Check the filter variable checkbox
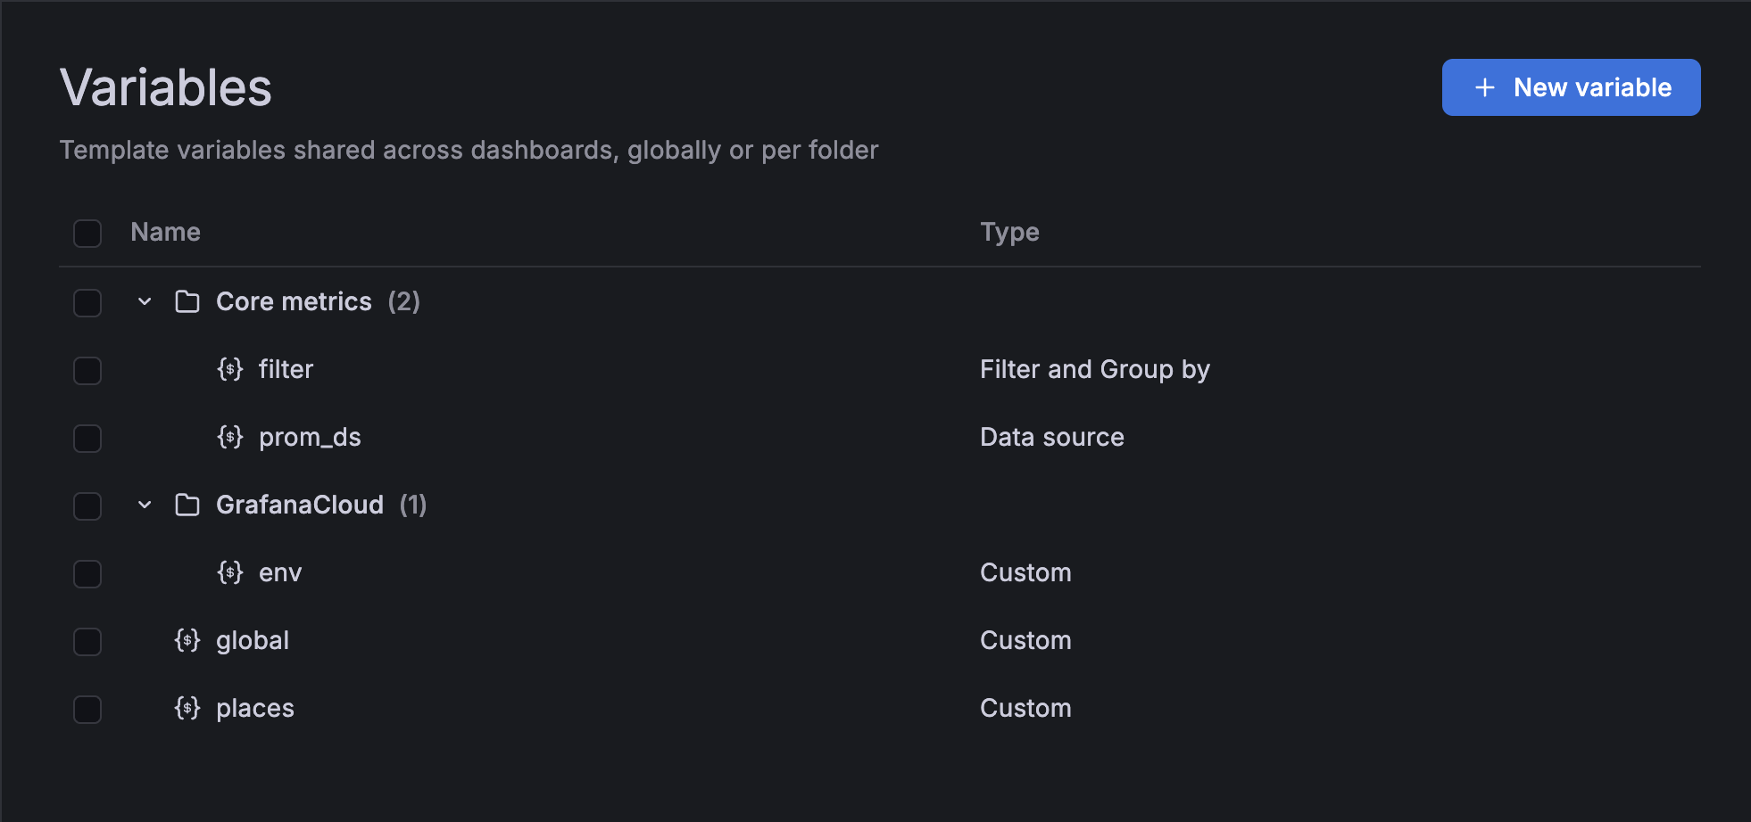Image resolution: width=1751 pixels, height=822 pixels. click(x=87, y=370)
